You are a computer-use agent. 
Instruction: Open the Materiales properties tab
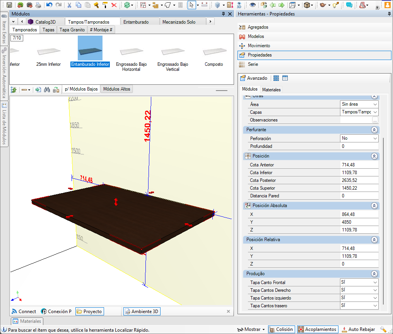(x=272, y=89)
